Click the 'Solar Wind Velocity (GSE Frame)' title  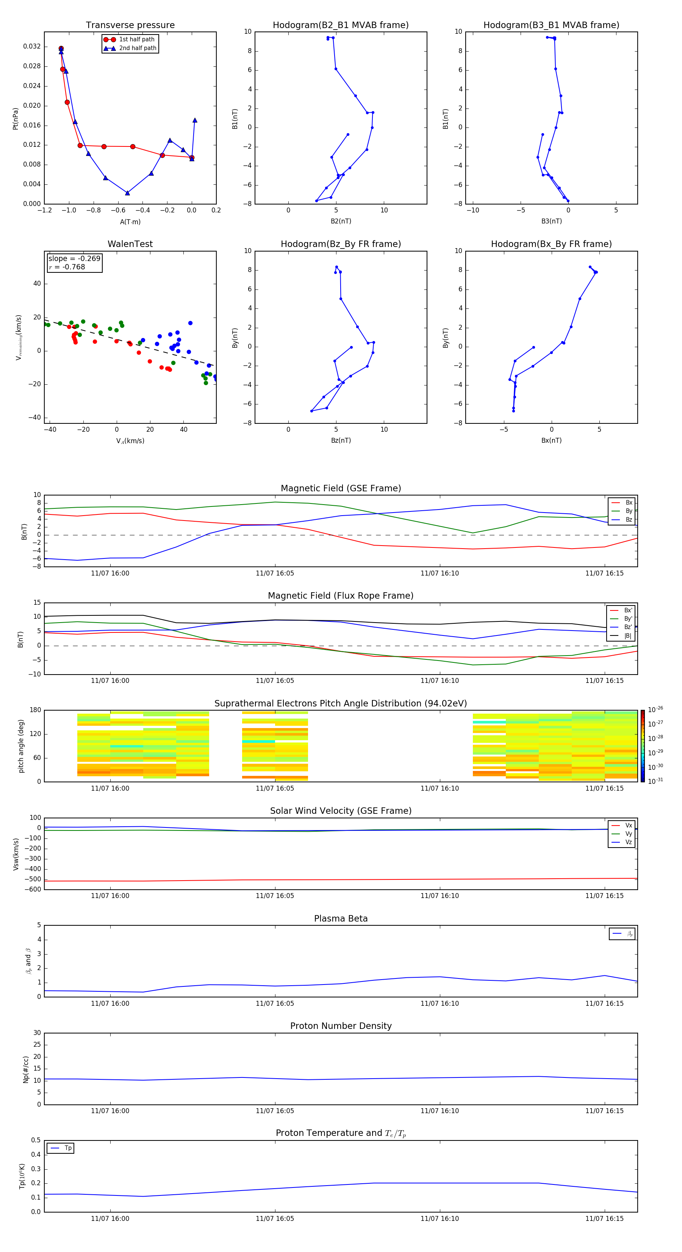point(341,811)
